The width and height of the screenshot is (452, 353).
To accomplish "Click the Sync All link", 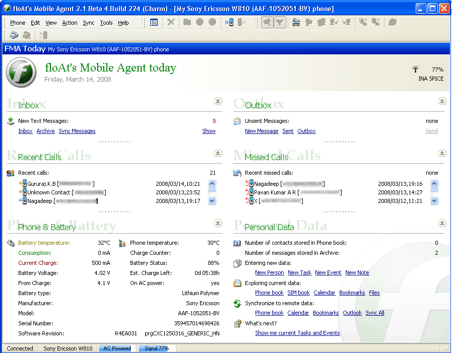I will coord(375,313).
